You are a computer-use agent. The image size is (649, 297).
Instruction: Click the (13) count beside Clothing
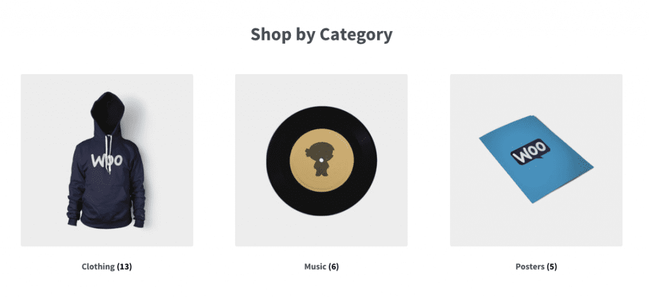pyautogui.click(x=124, y=267)
